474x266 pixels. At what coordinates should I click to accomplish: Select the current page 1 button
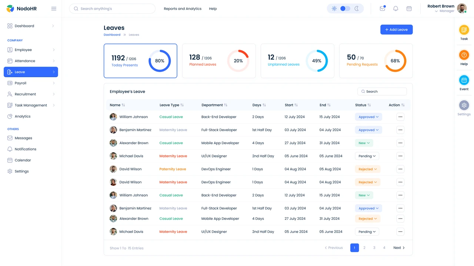(354, 248)
